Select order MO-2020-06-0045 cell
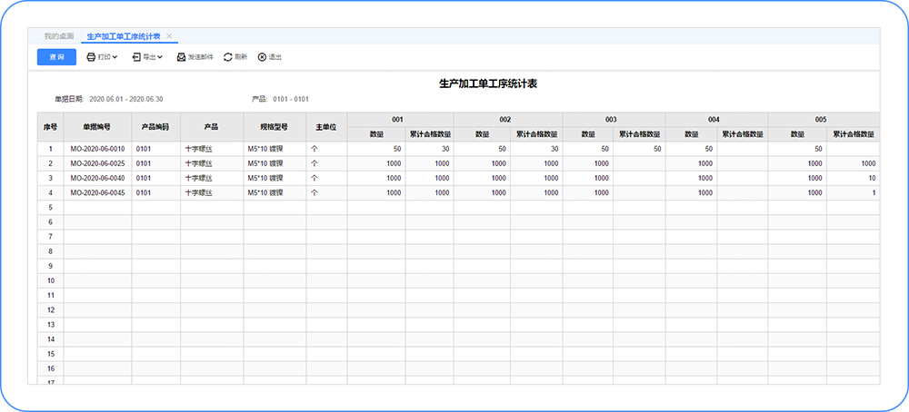909x412 pixels. pyautogui.click(x=96, y=192)
